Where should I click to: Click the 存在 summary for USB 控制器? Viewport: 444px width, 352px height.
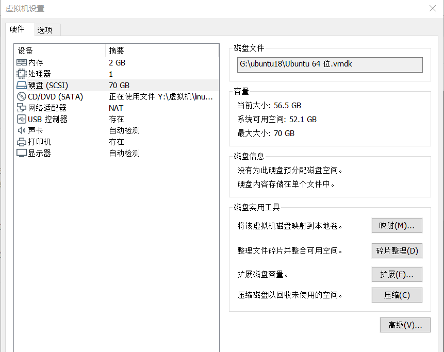[x=117, y=119]
